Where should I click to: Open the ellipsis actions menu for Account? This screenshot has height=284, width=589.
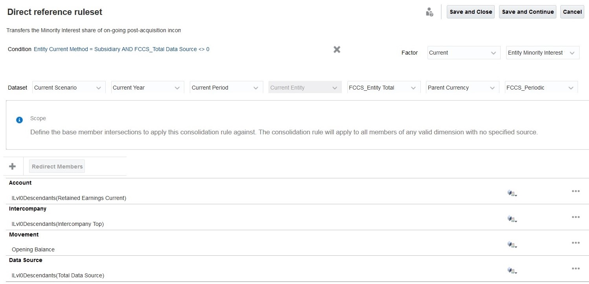pyautogui.click(x=576, y=191)
